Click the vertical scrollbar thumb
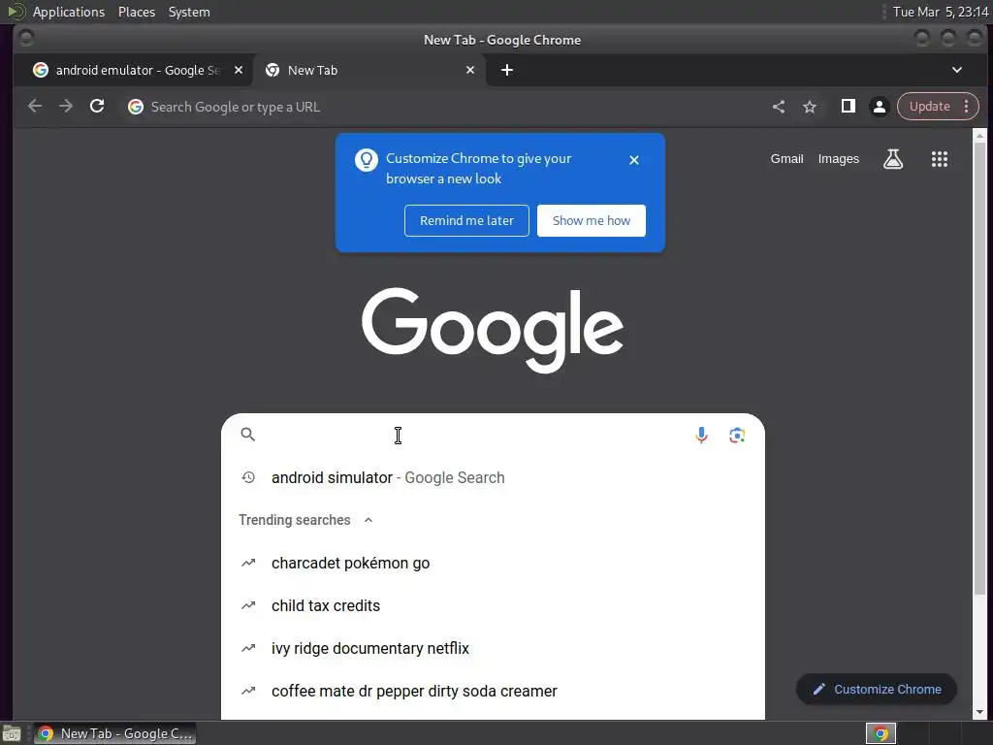Screen dimensions: 993x745 tap(979, 368)
